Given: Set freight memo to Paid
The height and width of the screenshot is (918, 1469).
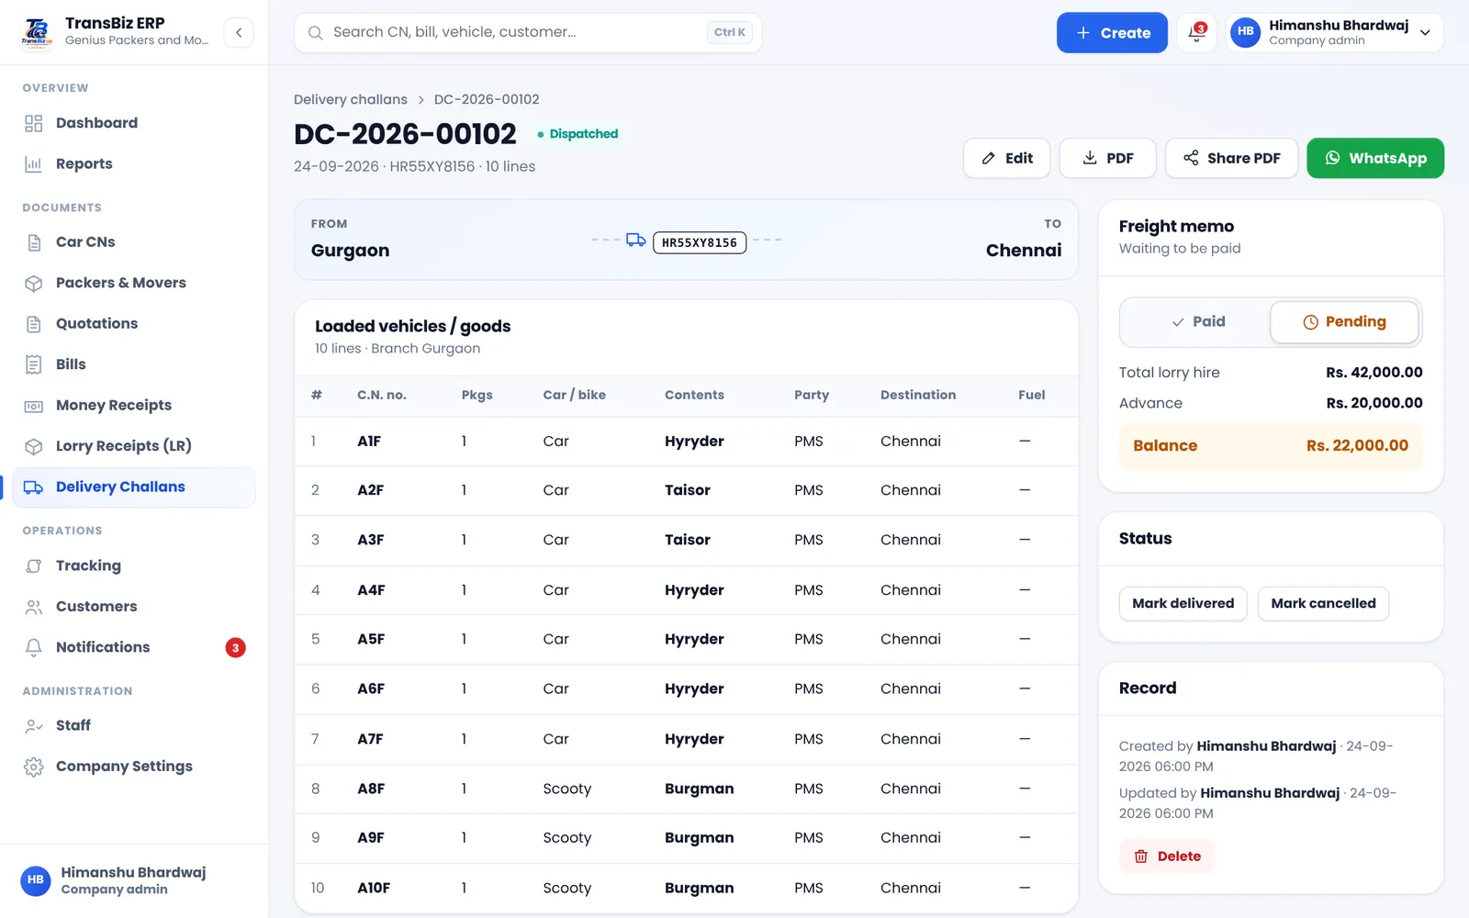Looking at the screenshot, I should (x=1197, y=322).
